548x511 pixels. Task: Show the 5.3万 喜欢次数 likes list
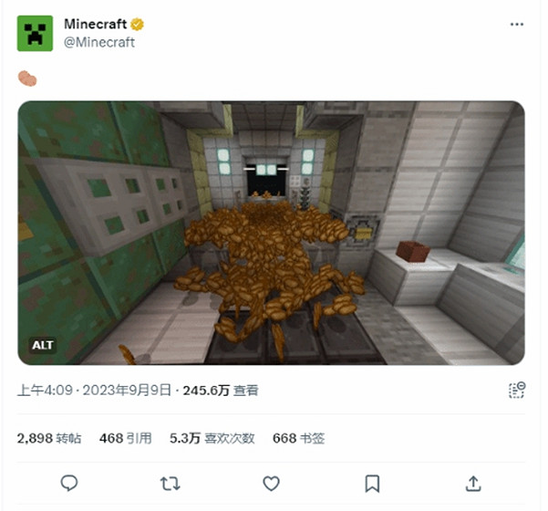[212, 438]
